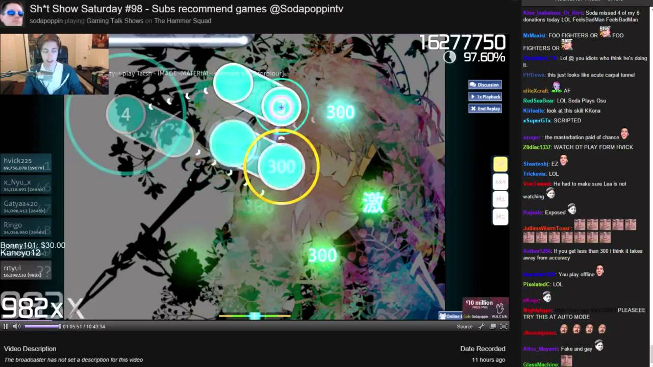Image resolution: width=653 pixels, height=367 pixels.
Task: Pop out the video player
Action: coord(493,327)
